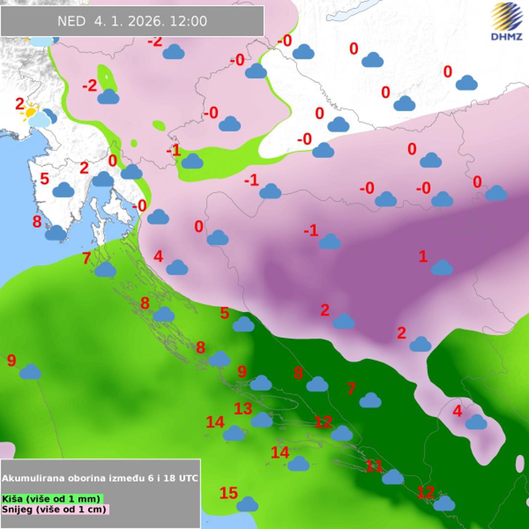Click the red temperature value 15
Image resolution: width=529 pixels, height=529 pixels.
point(228,493)
